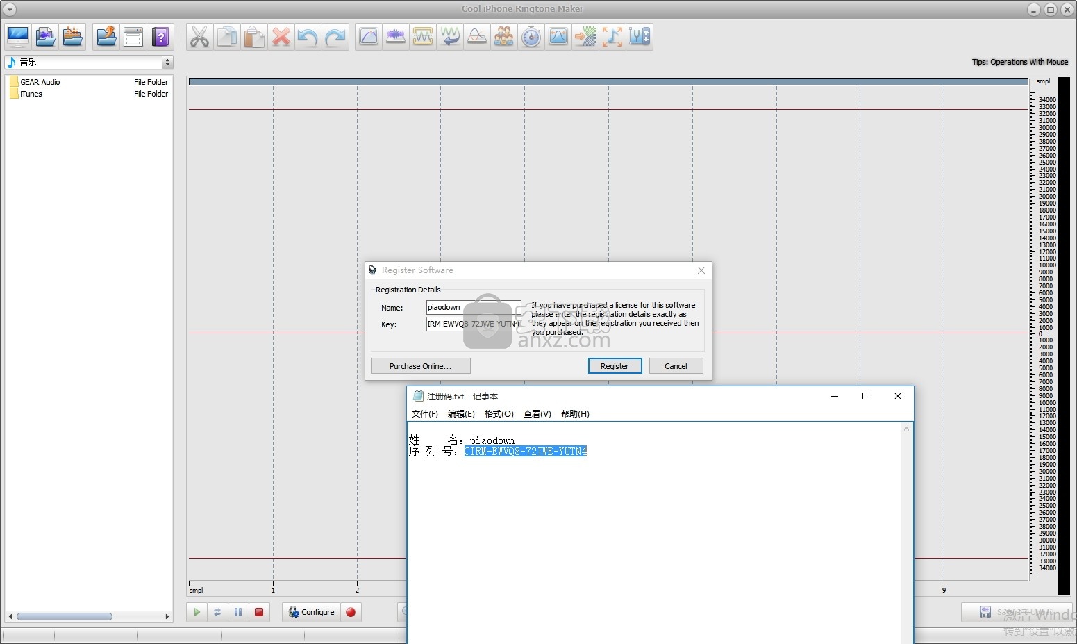Click the Redo arrow icon
Image resolution: width=1077 pixels, height=644 pixels.
(x=335, y=36)
